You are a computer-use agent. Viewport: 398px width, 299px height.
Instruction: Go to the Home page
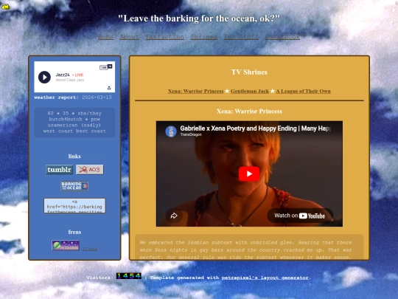pyautogui.click(x=106, y=37)
